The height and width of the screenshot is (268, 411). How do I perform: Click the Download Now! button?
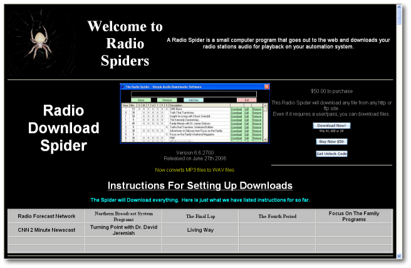tap(331, 126)
